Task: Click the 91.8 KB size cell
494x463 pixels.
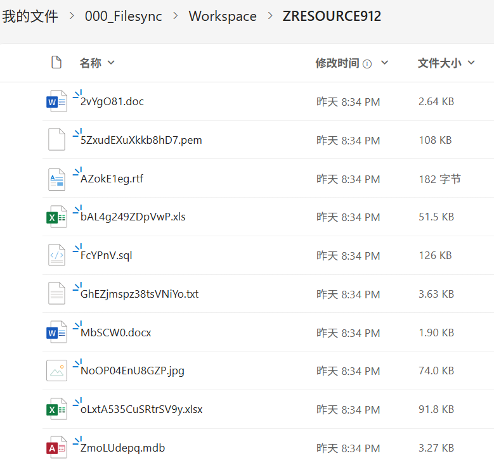Action: point(436,409)
